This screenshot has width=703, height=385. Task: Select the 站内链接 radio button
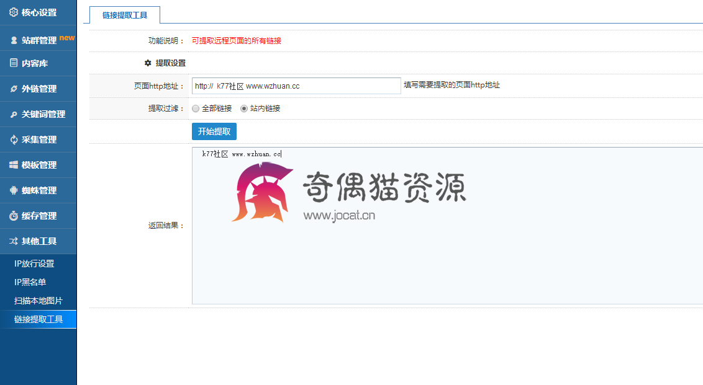pos(244,108)
